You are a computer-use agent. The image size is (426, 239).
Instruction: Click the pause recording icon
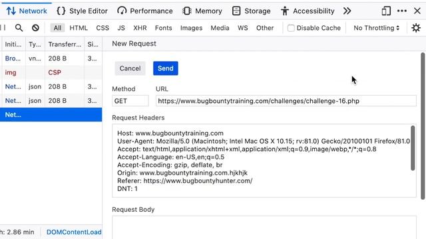[3, 27]
